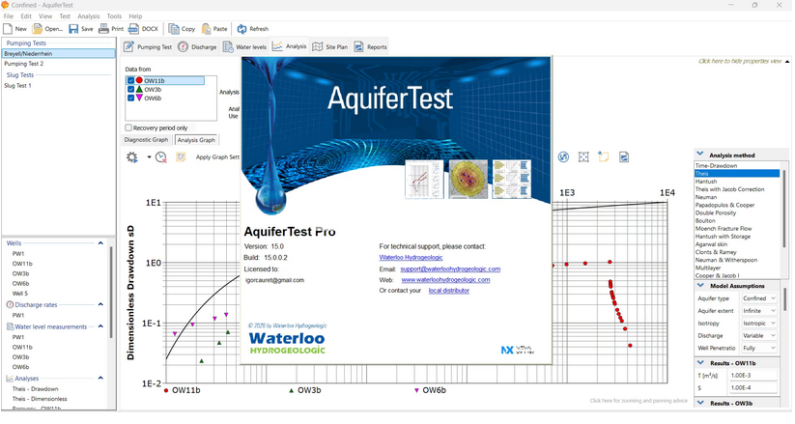Select Cooper & Jacob I method

737,275
